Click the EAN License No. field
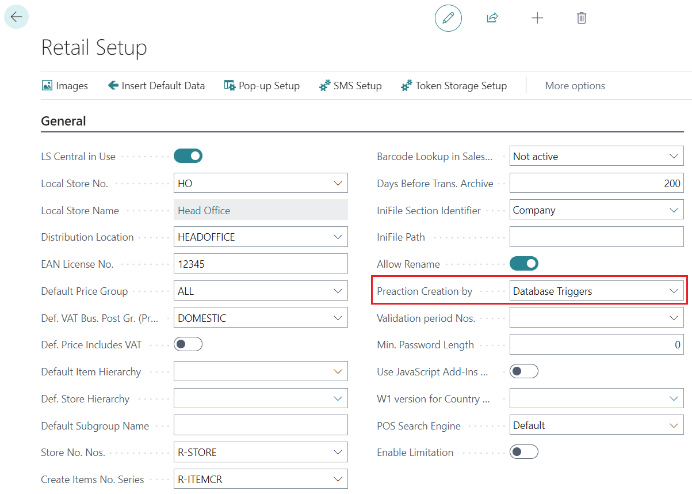Viewport: 692px width, 494px height. [x=261, y=264]
